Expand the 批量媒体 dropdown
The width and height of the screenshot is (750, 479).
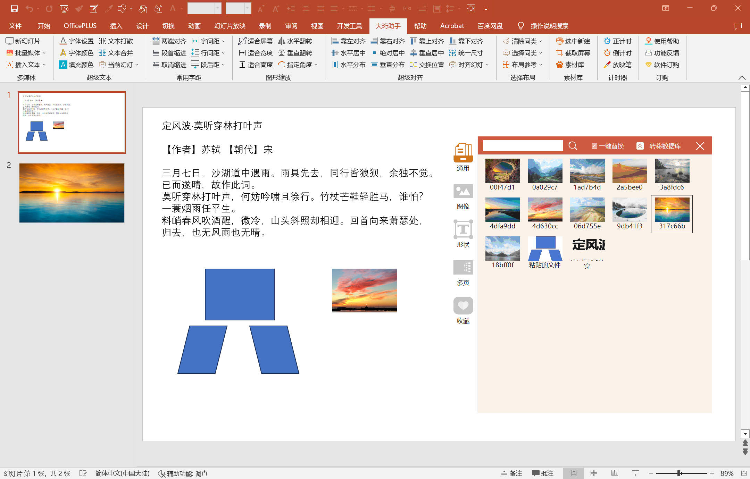44,53
